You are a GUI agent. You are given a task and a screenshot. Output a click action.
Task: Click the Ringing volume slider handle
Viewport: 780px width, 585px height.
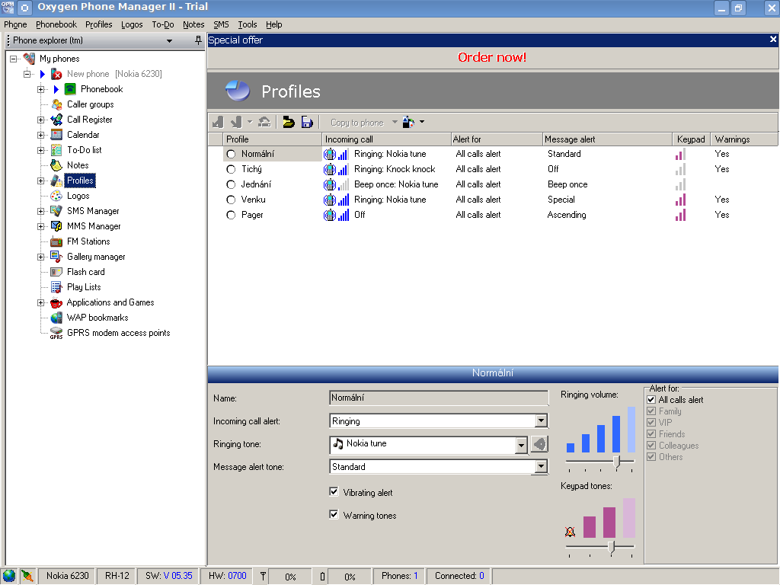tap(617, 462)
